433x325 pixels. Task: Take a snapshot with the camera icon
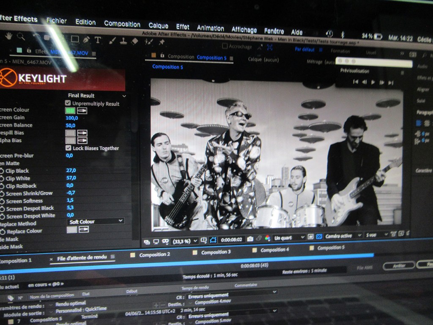point(250,239)
